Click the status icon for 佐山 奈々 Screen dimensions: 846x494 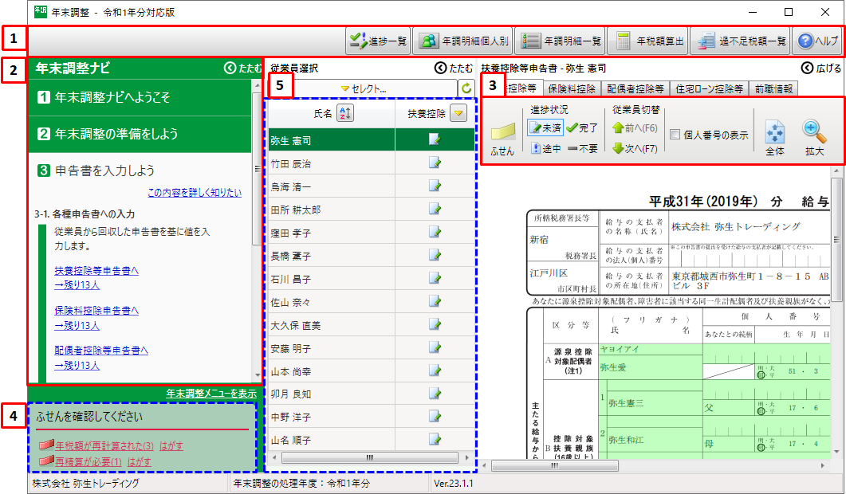[x=435, y=301]
